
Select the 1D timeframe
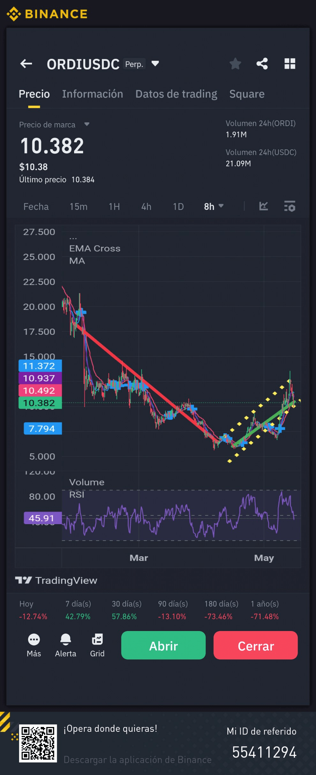click(178, 207)
